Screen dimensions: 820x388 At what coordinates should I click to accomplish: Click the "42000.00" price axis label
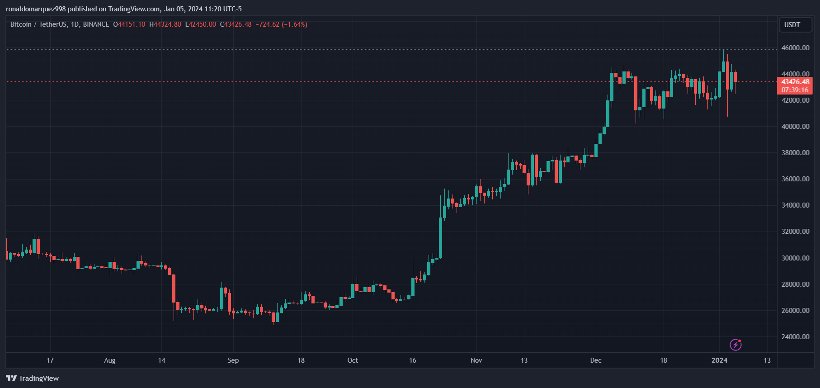[x=795, y=100]
